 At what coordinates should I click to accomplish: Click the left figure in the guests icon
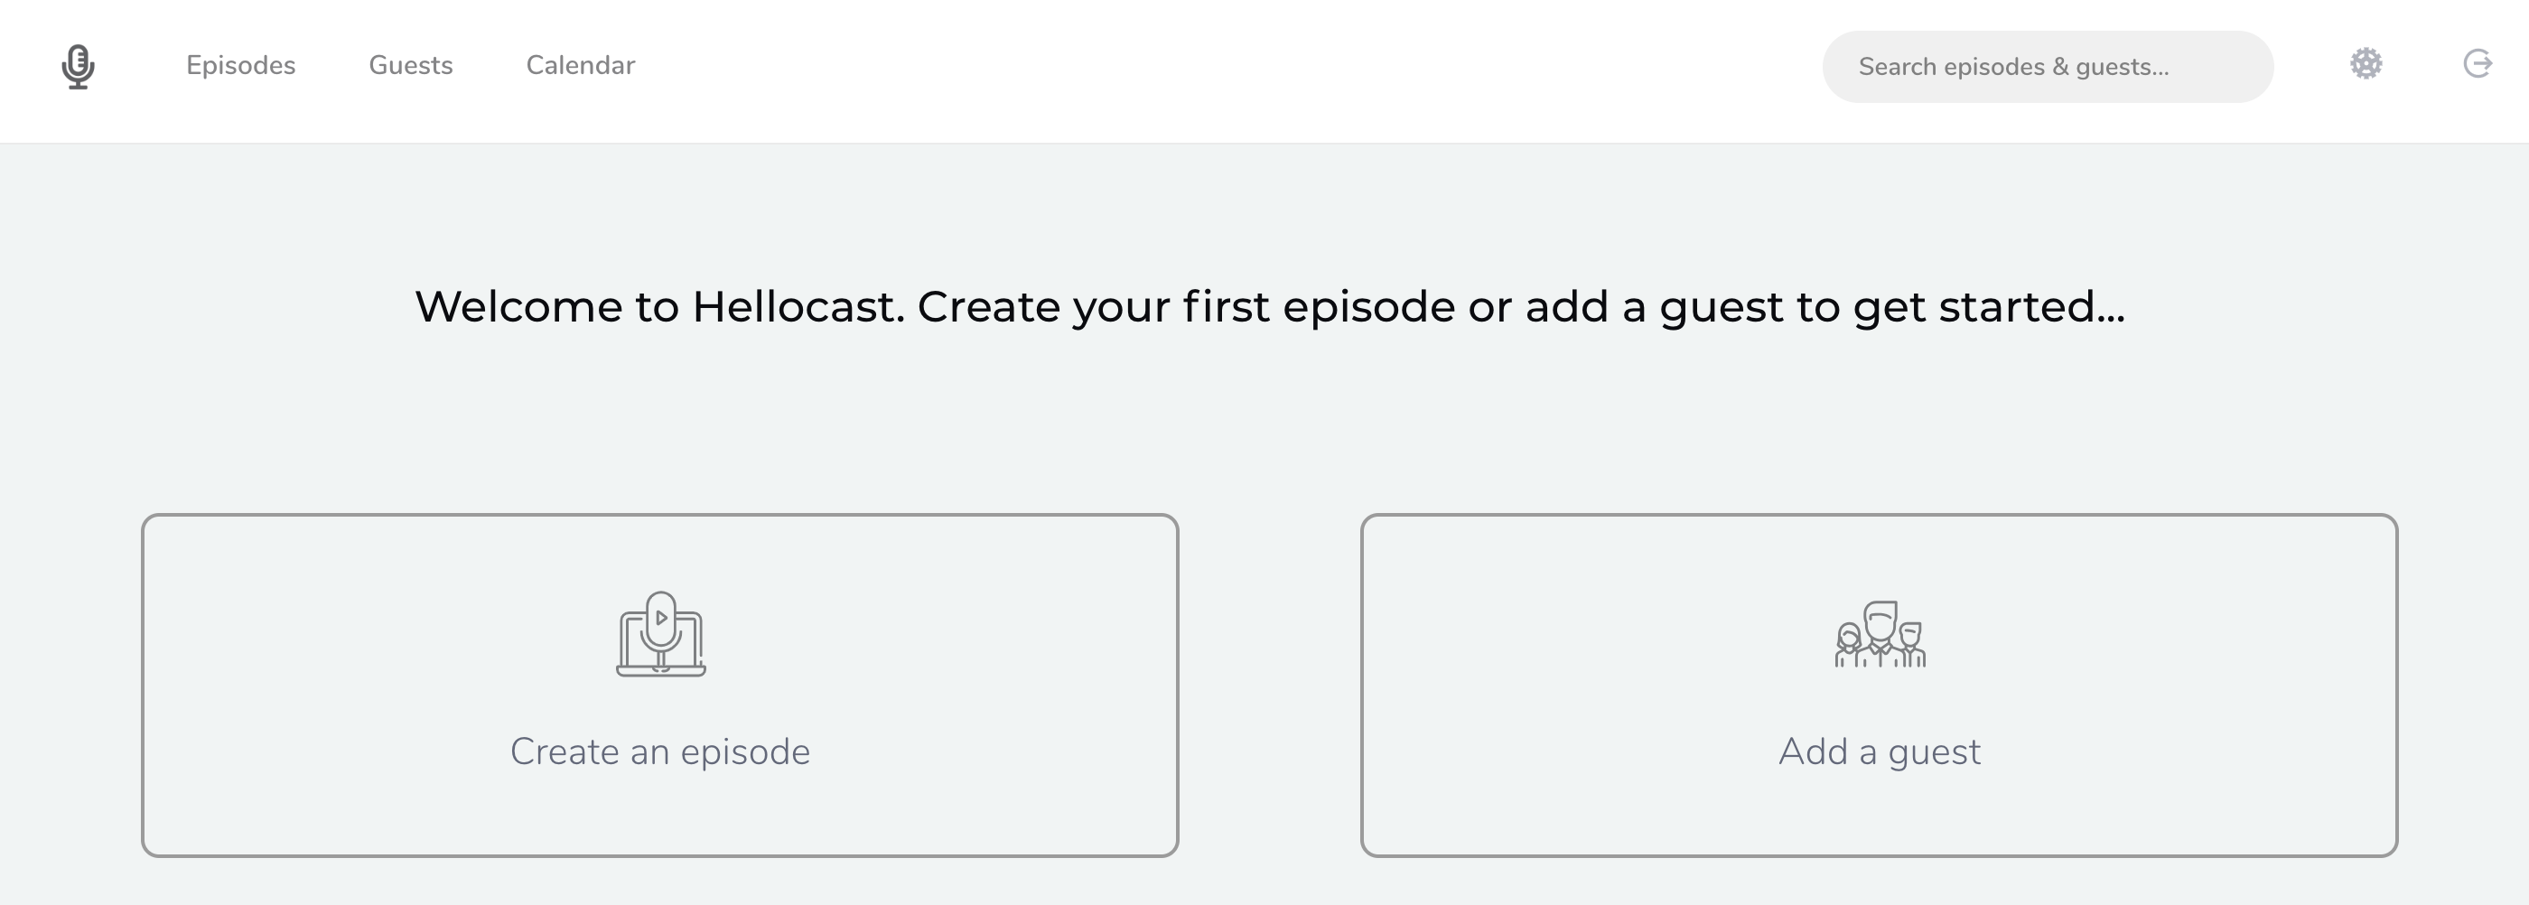tap(1849, 645)
